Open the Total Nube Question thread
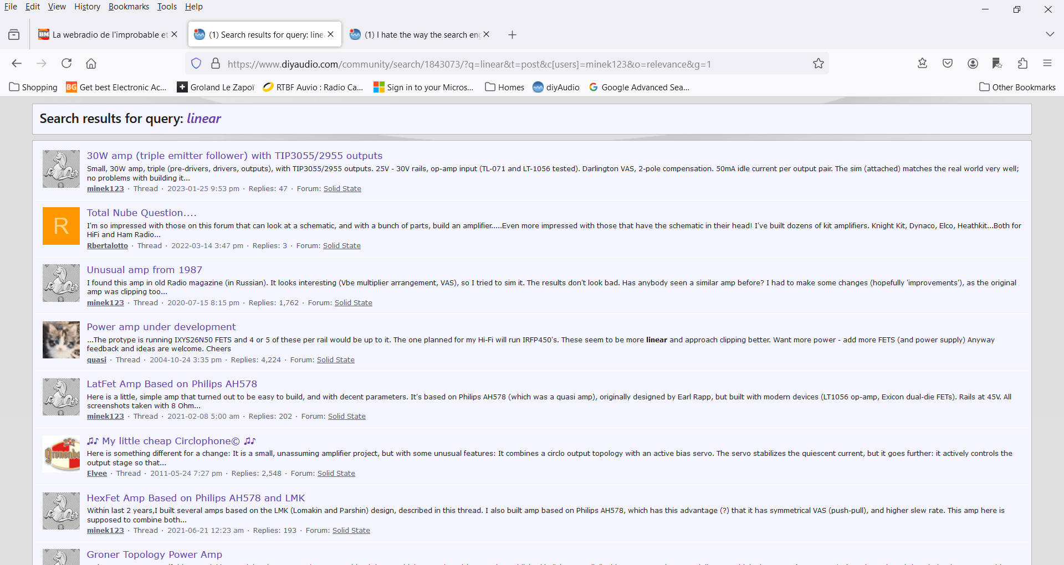 [x=141, y=213]
